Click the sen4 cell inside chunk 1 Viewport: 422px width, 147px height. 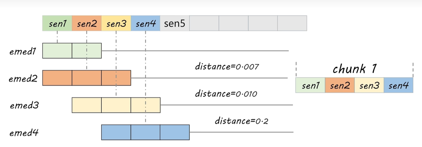(x=398, y=86)
